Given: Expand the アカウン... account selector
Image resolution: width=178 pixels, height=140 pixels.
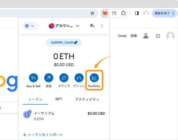Looking at the screenshot, I should pos(64,26).
